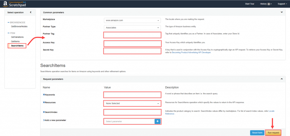Collapse the Select operation sidebar chevron

pos(31,12)
